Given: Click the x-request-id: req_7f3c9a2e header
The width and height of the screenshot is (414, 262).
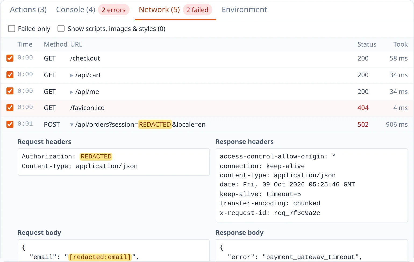Looking at the screenshot, I should coord(270,213).
